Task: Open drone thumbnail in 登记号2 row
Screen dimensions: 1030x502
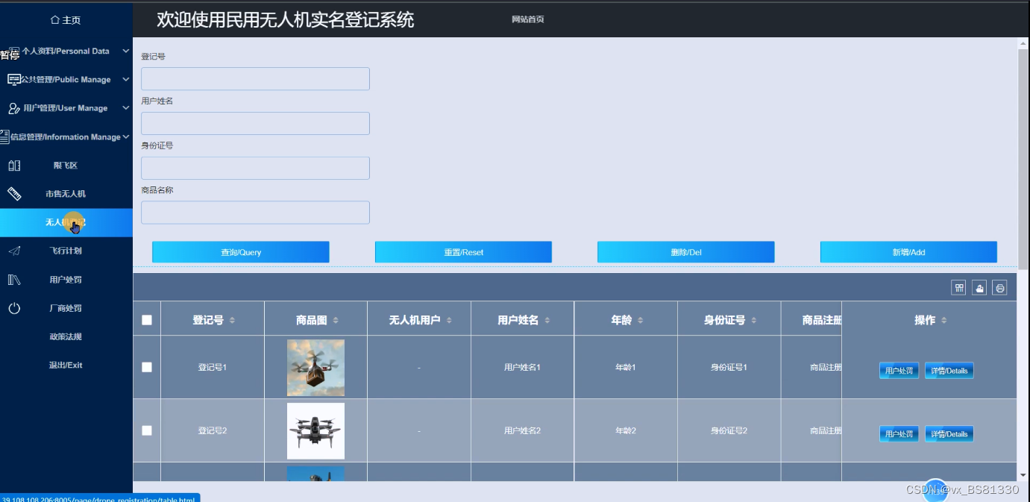Action: 315,431
